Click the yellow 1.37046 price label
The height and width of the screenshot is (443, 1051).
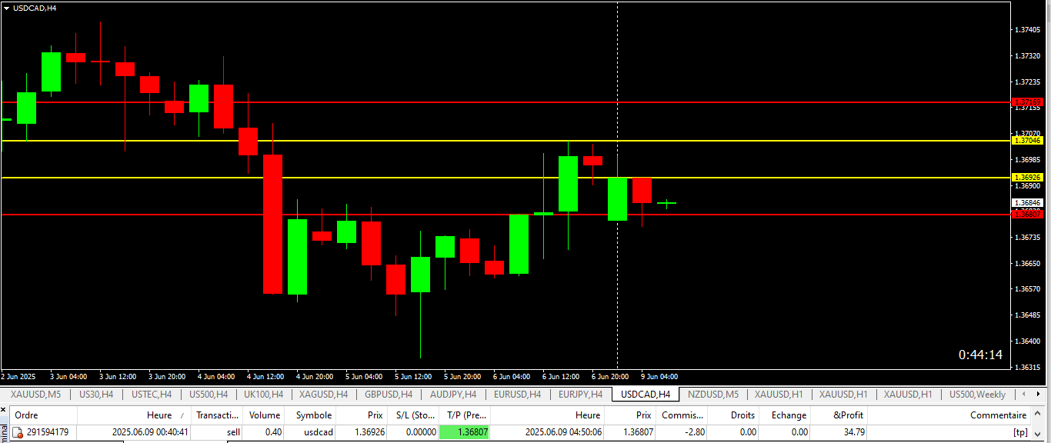pos(1028,141)
